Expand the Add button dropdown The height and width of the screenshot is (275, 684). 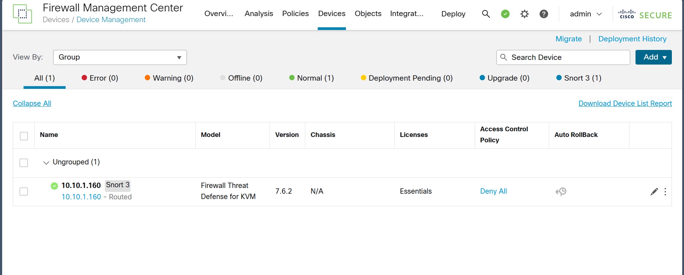pyautogui.click(x=653, y=57)
